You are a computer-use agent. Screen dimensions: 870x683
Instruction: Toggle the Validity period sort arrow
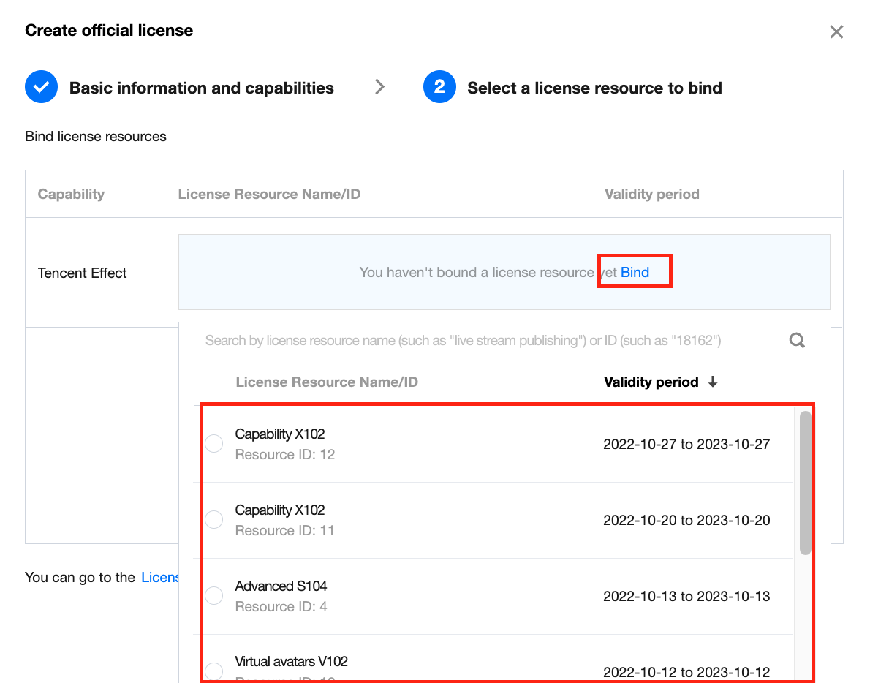point(713,382)
